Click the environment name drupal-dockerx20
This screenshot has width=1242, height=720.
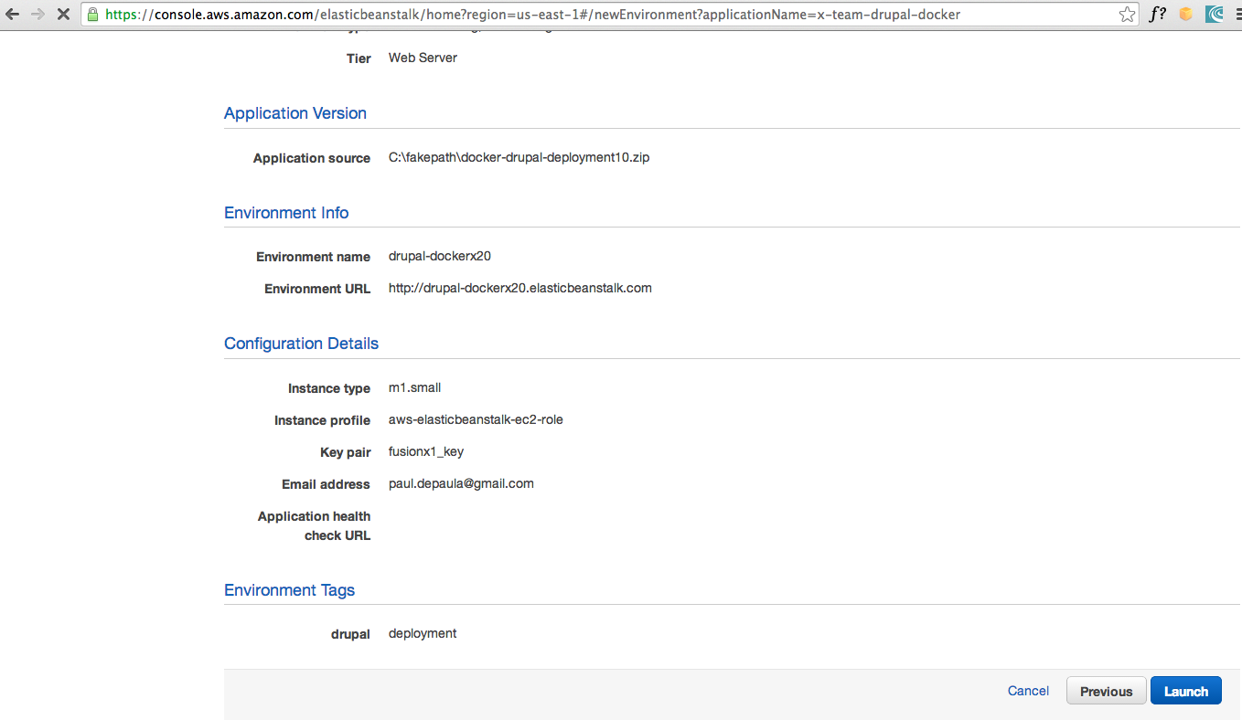(x=440, y=256)
